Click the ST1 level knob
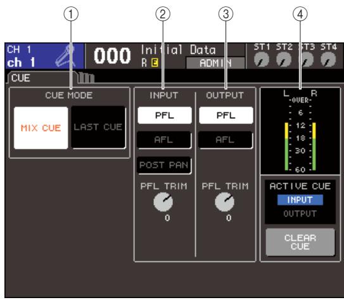344x300 pixels. coord(262,60)
